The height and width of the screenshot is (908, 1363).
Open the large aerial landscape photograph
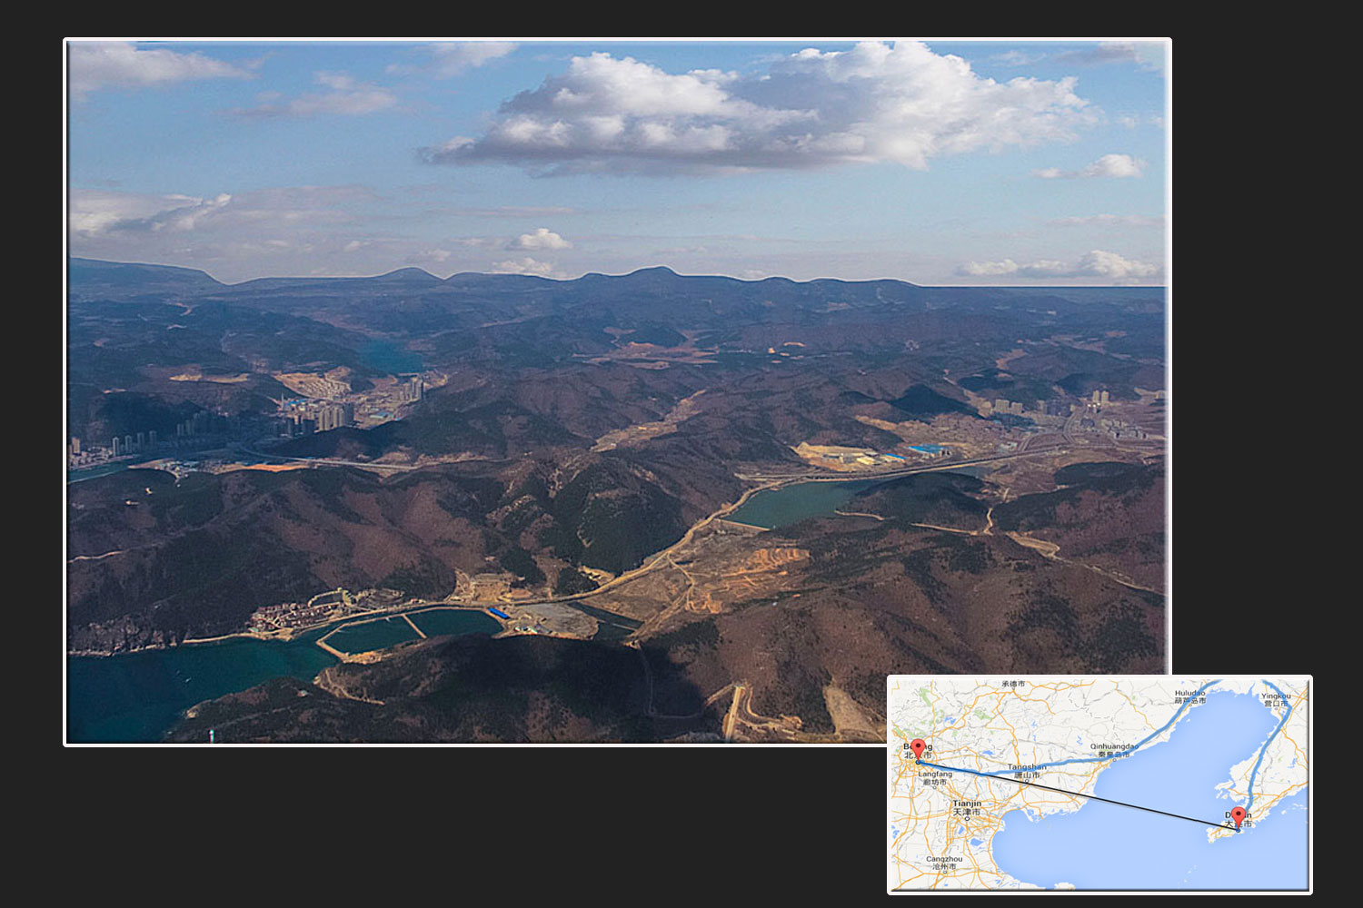(x=617, y=391)
